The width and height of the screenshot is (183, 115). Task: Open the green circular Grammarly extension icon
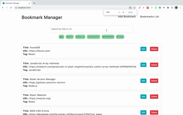(160, 8)
